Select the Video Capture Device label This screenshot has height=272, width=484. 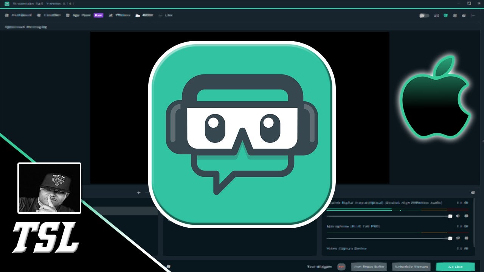(x=347, y=249)
